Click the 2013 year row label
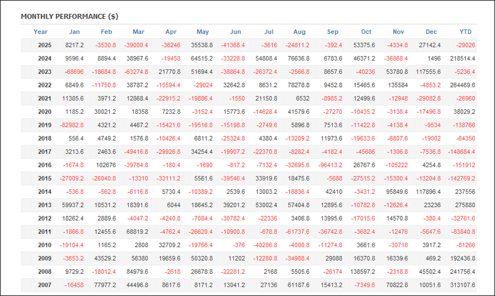Viewport: 495px width, 296px height. click(x=45, y=205)
